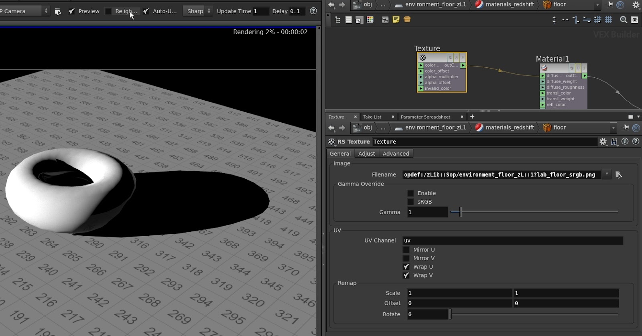Toggle the Preview checkbox
Viewport: 642px width, 336px height.
(x=71, y=11)
